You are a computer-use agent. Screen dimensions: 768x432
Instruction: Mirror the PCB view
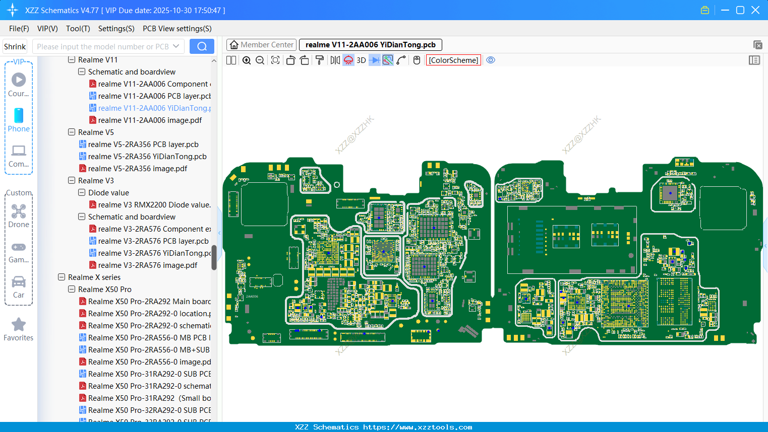(x=335, y=60)
